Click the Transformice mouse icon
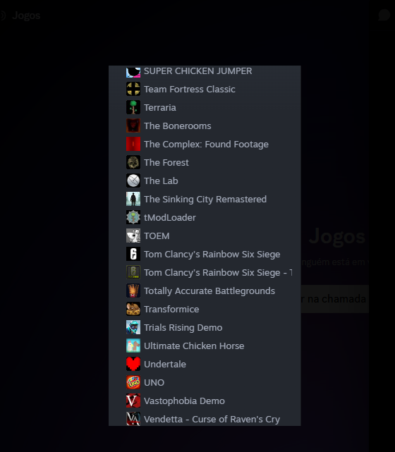Screen dimensions: 395x452 tap(133, 309)
